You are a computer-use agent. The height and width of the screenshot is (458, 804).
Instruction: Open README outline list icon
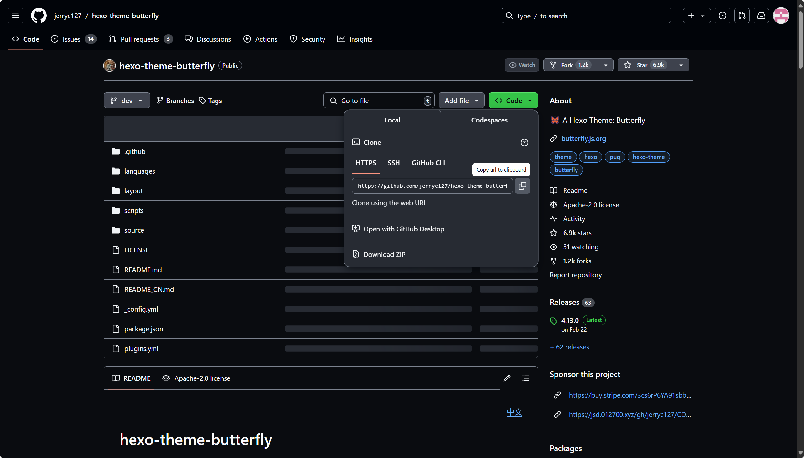coord(525,378)
